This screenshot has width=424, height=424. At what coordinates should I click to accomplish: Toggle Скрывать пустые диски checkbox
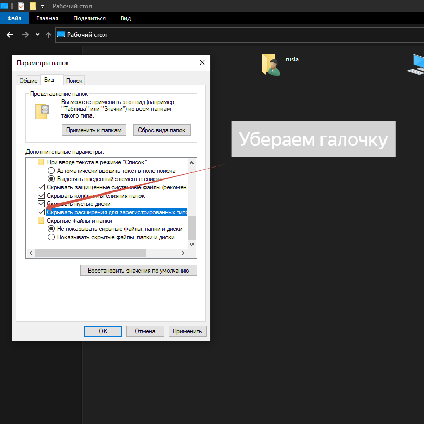coord(42,204)
